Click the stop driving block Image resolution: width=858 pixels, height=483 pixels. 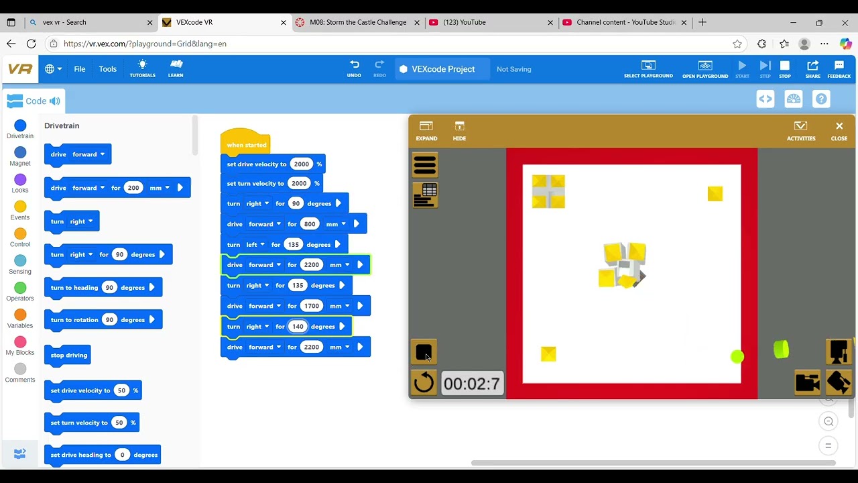(x=68, y=356)
